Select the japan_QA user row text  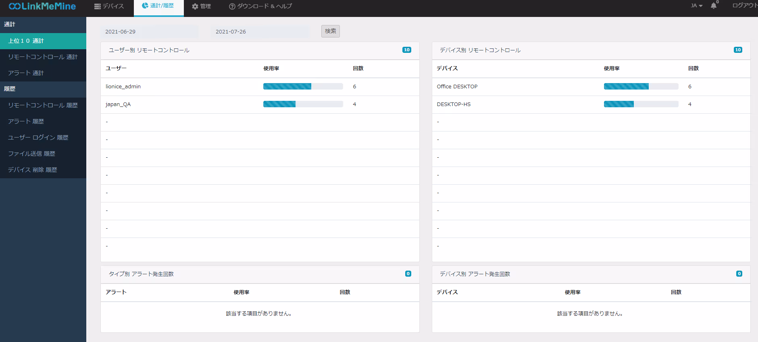(x=118, y=104)
